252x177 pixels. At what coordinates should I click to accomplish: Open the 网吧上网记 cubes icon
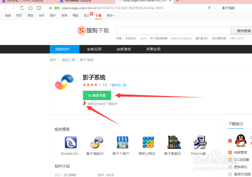pyautogui.click(x=148, y=142)
